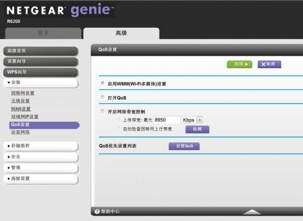This screenshot has width=303, height=221.
Task: Open 高级首页 in the sidebar
Action: coord(41,51)
